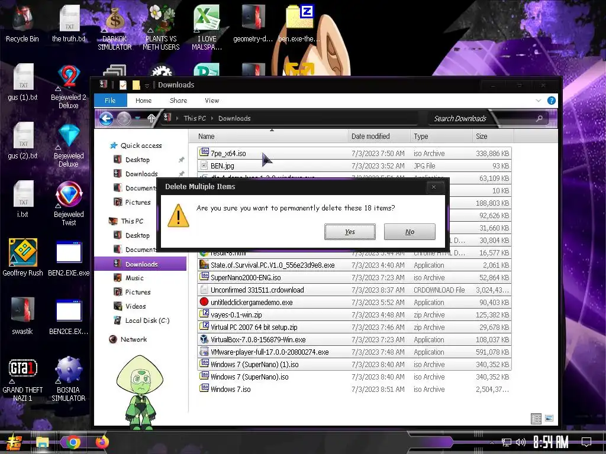This screenshot has height=454, width=606.
Task: Go back with the Back arrow
Action: (107, 118)
